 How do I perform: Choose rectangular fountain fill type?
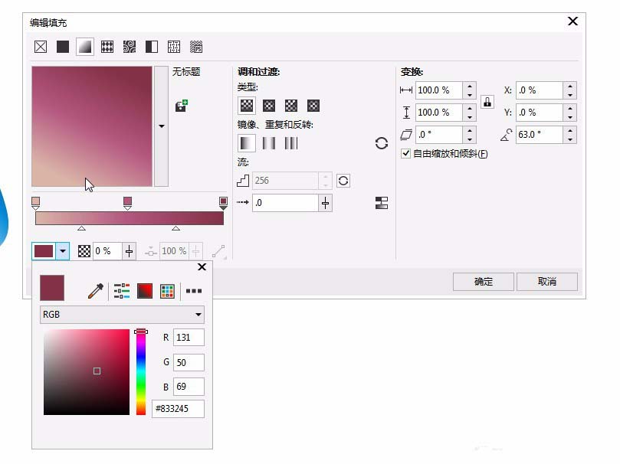pos(313,106)
